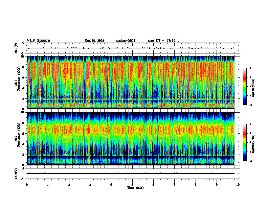Click the ch.2 frequency tick "6"
The width and height of the screenshot is (268, 207).
point(23,134)
